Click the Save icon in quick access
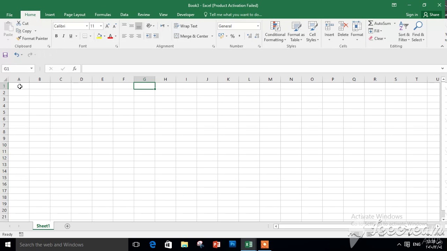Viewport: 447px width, 251px height. tap(5, 55)
